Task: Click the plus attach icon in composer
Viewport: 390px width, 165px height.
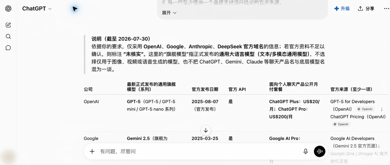Action: pyautogui.click(x=92, y=151)
